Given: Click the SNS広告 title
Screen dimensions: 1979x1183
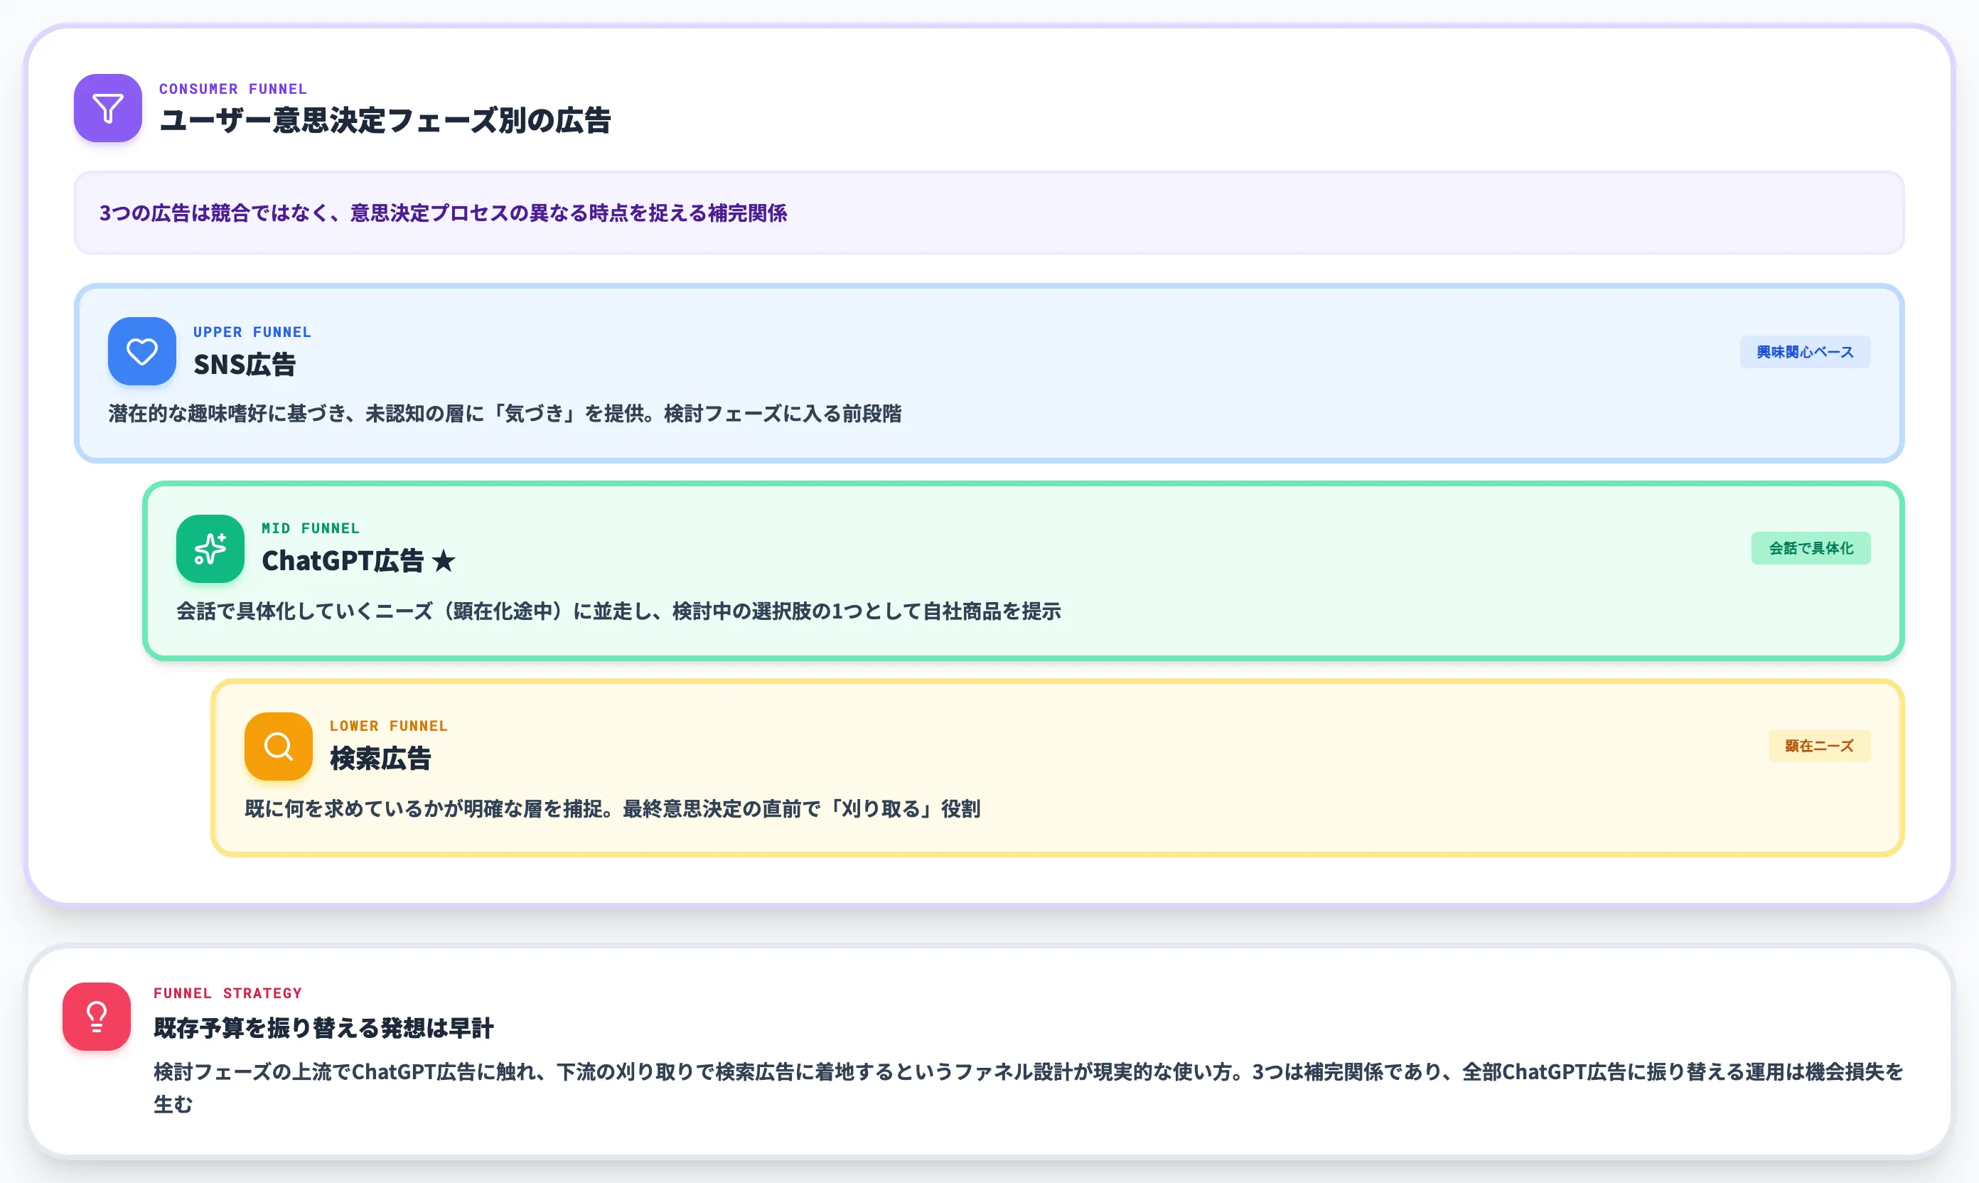Looking at the screenshot, I should pyautogui.click(x=245, y=364).
